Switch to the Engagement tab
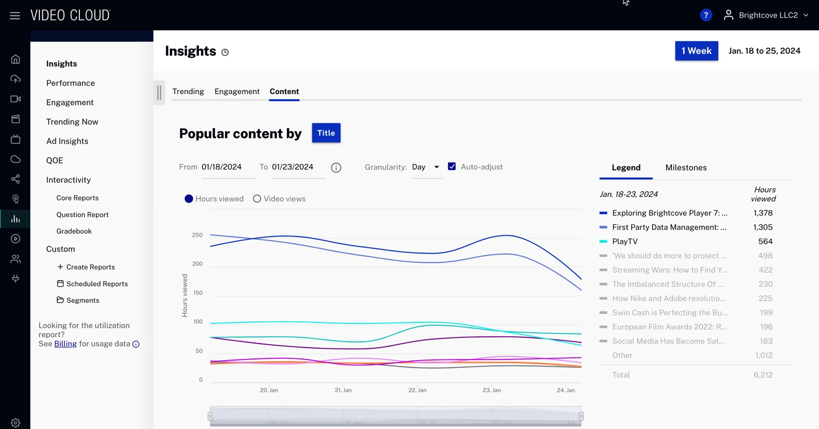 (x=237, y=91)
